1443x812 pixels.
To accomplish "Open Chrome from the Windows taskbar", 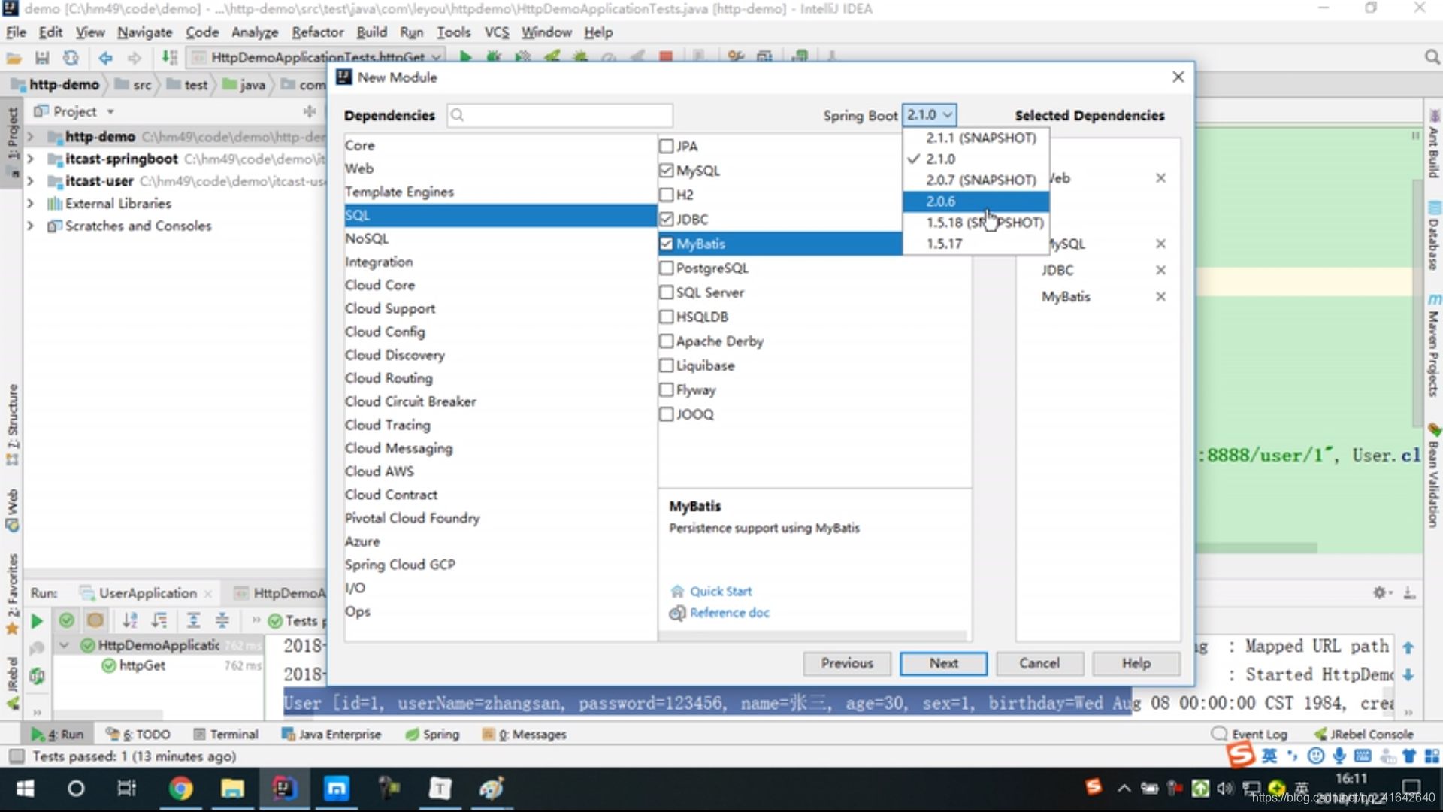I will point(180,788).
